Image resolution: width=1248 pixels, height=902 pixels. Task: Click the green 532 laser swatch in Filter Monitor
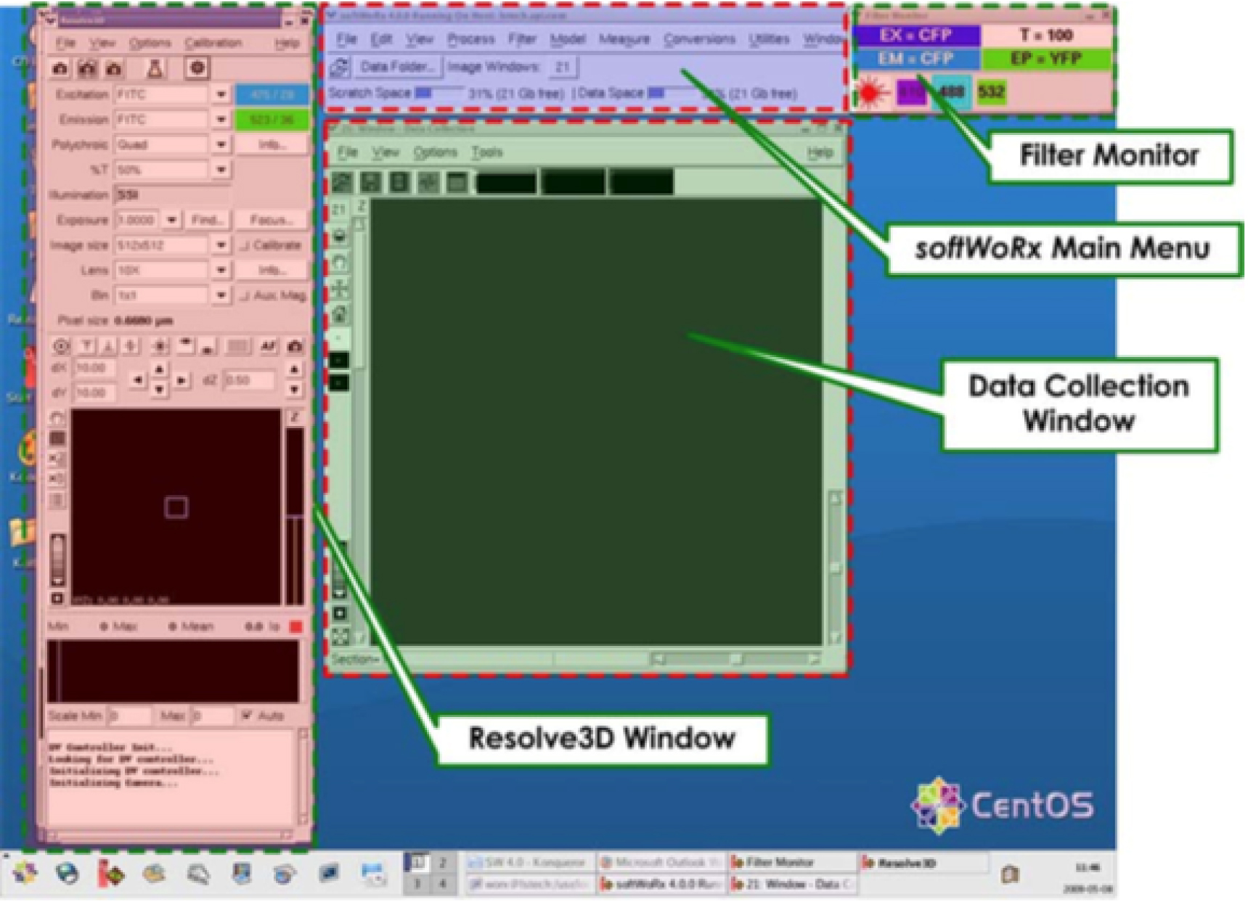coord(991,92)
